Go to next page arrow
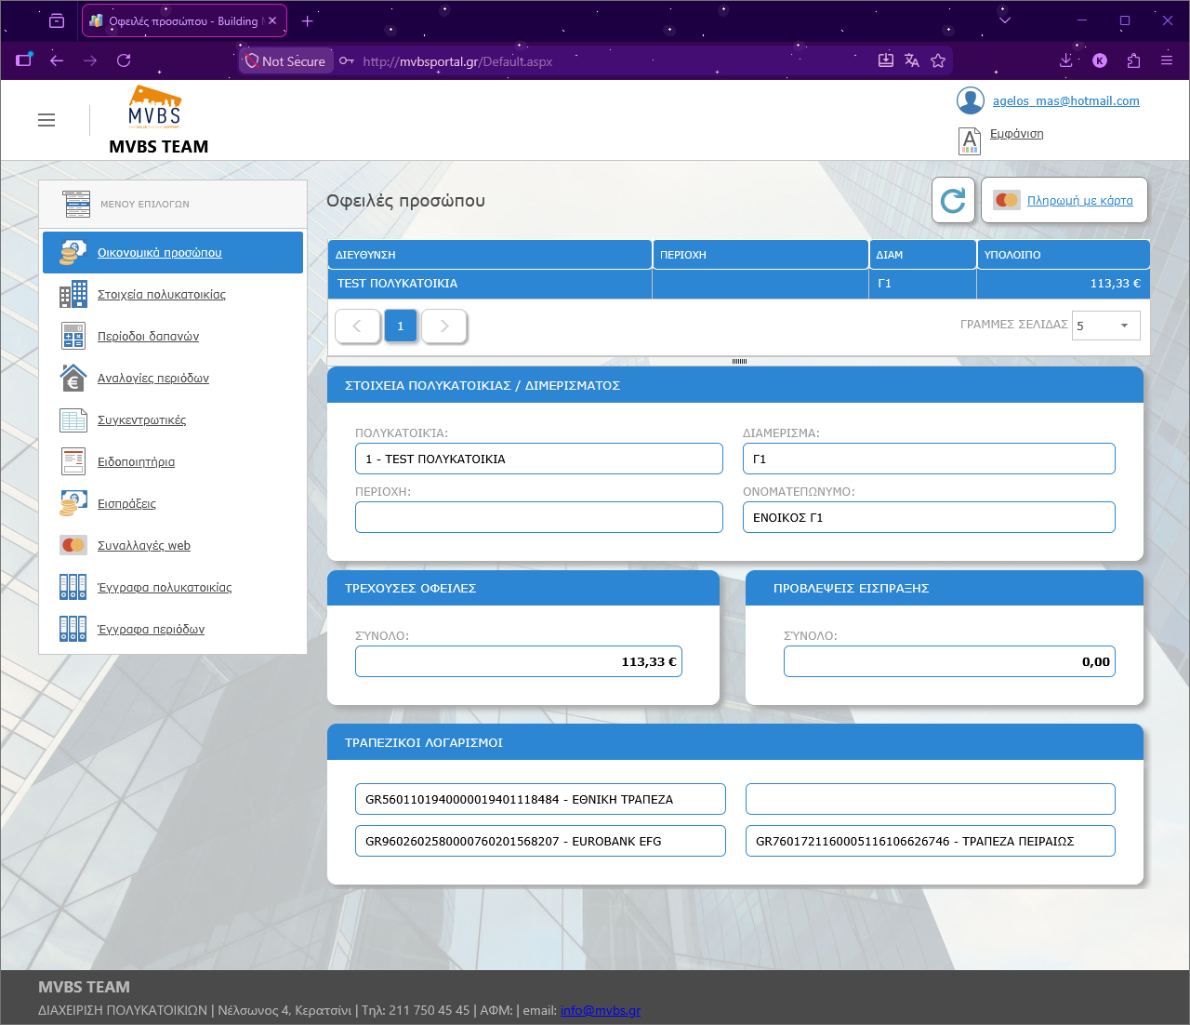Screen dimensions: 1190x1025 point(444,326)
